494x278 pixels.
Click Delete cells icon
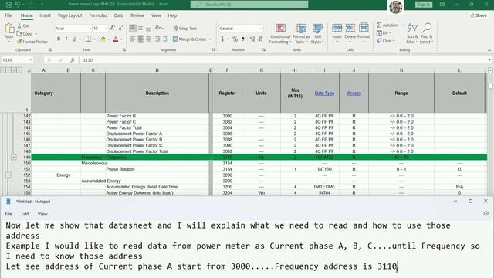(350, 28)
